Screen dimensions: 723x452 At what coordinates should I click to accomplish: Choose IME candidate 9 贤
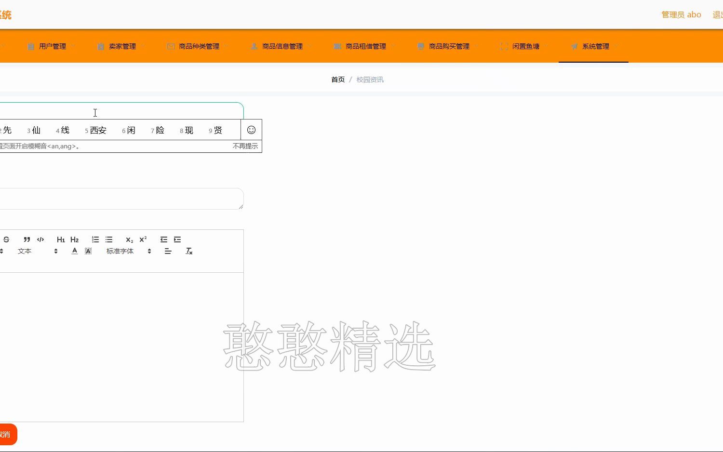215,130
